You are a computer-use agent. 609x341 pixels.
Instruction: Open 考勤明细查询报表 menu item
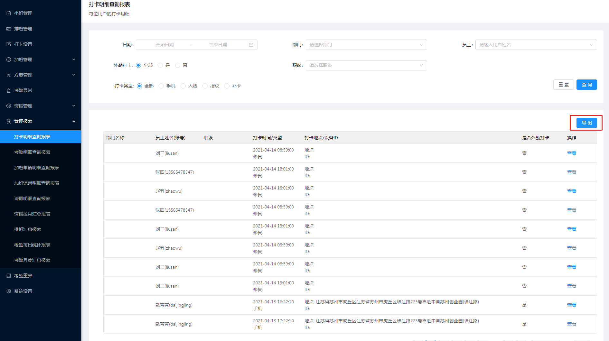tap(41, 152)
